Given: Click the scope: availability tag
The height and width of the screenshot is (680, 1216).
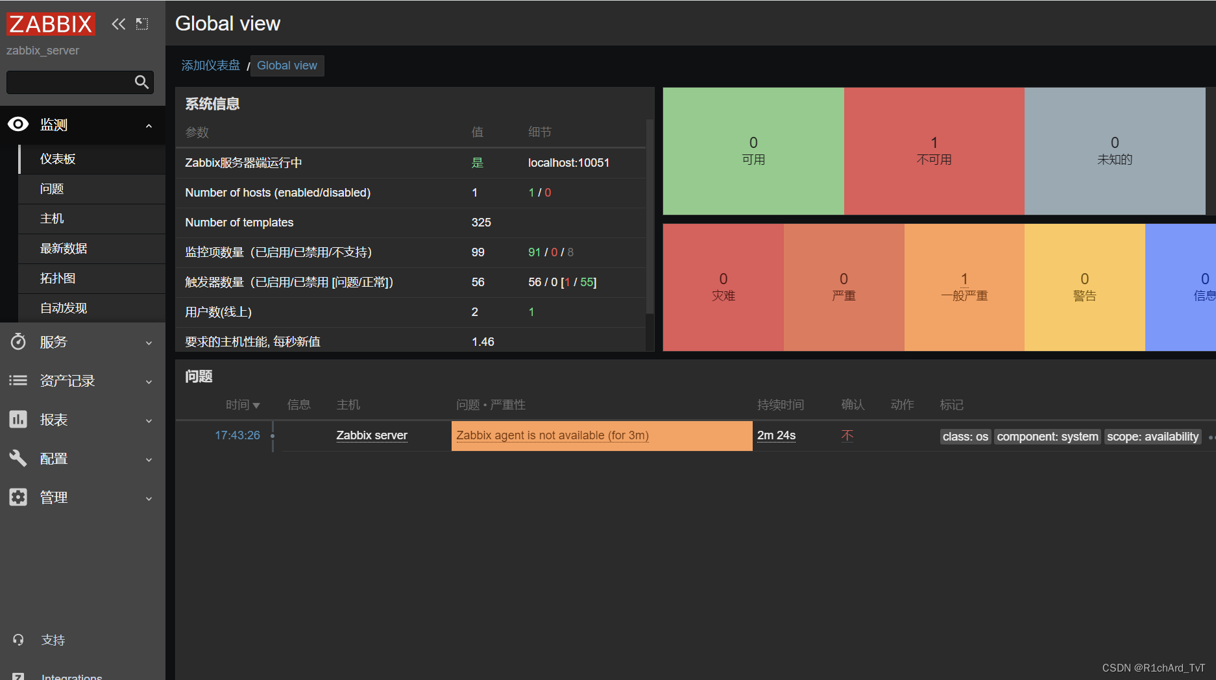Looking at the screenshot, I should click(x=1152, y=436).
